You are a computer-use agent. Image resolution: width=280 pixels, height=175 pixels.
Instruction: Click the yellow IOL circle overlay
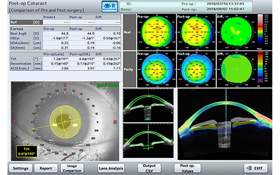[x=65, y=122]
